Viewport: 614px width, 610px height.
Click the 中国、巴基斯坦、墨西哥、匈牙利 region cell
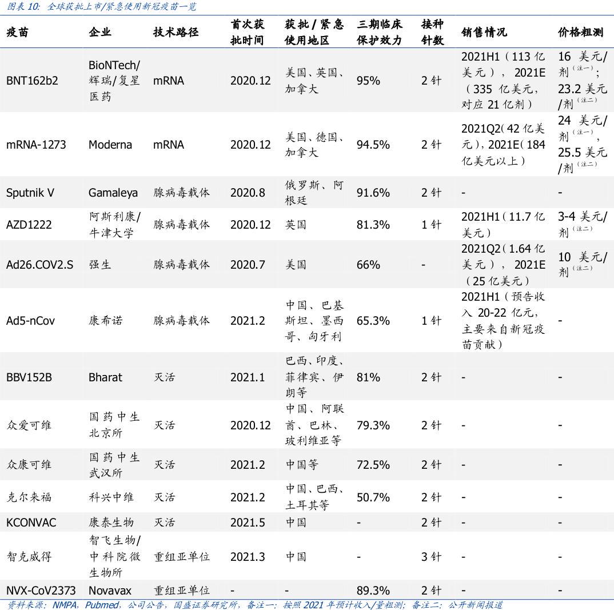click(x=314, y=321)
